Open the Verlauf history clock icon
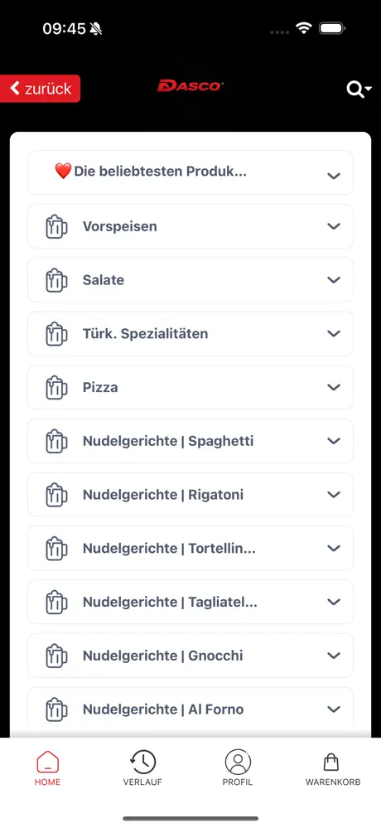The height and width of the screenshot is (828, 381). (x=142, y=763)
